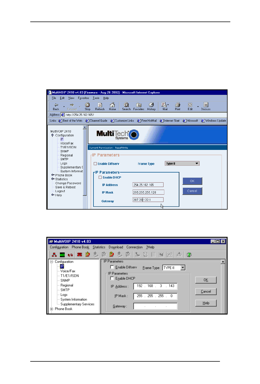Click the Refresh icon in browser toolbar

pyautogui.click(x=100, y=105)
